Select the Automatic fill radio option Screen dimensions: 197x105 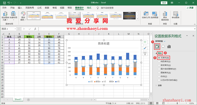[x=159, y=76]
